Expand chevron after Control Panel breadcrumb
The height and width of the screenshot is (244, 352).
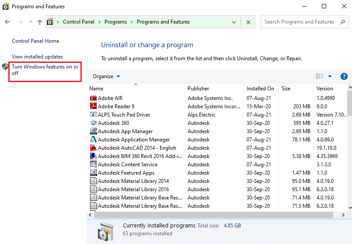99,22
